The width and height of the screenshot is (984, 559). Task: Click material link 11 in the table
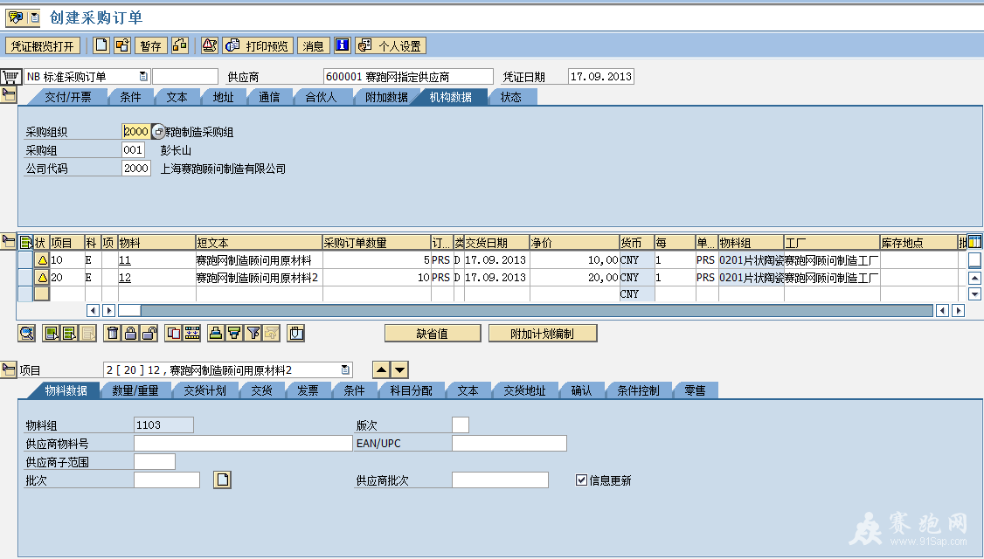(x=124, y=259)
